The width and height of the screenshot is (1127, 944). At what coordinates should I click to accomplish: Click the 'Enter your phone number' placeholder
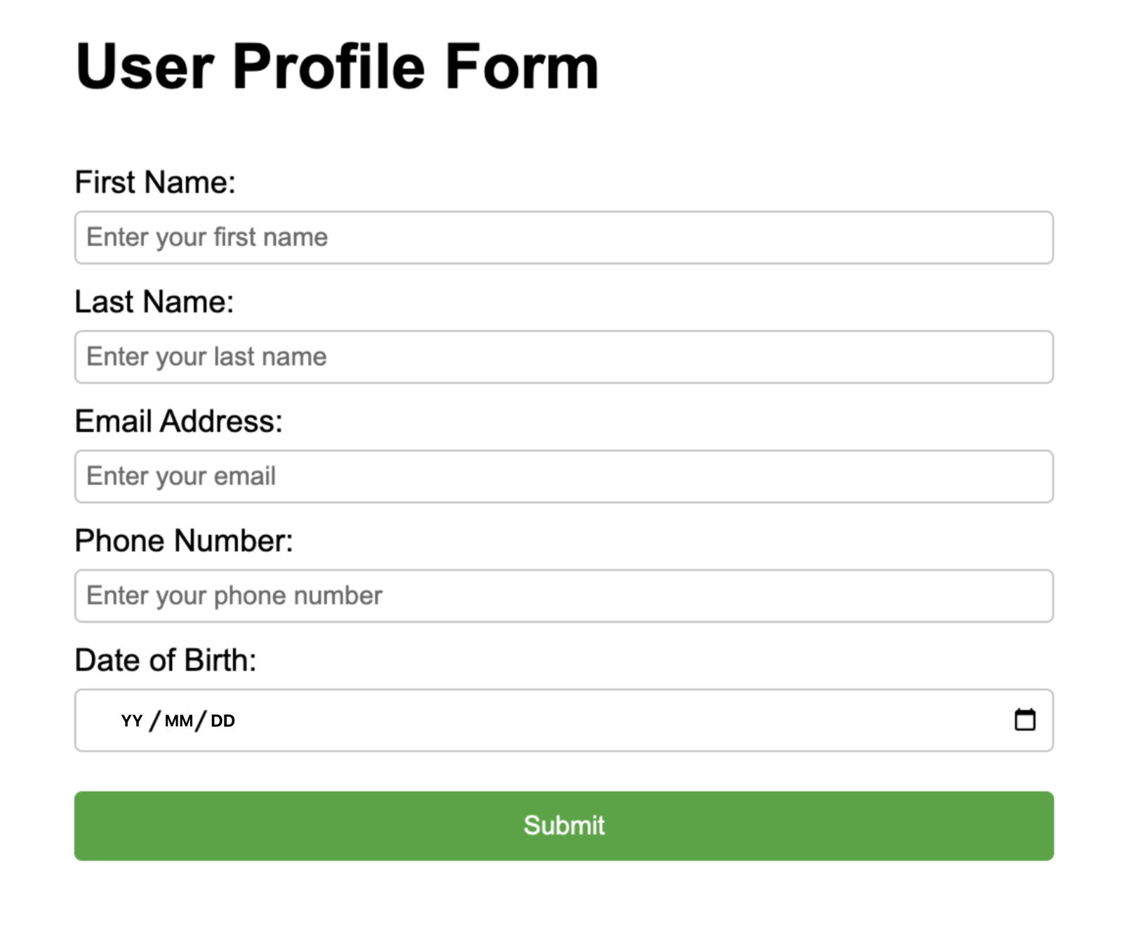[234, 595]
